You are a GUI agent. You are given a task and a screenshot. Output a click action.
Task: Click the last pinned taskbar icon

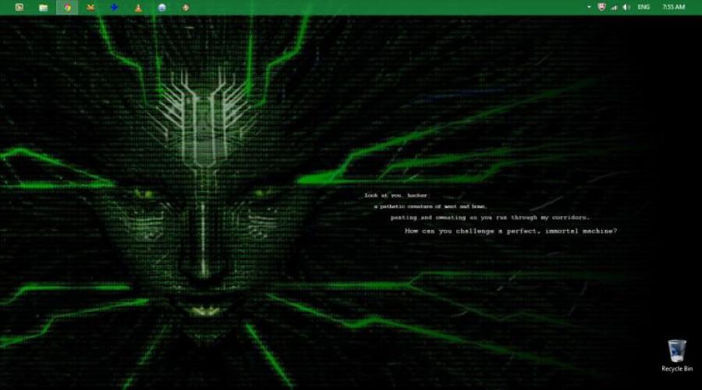point(186,7)
